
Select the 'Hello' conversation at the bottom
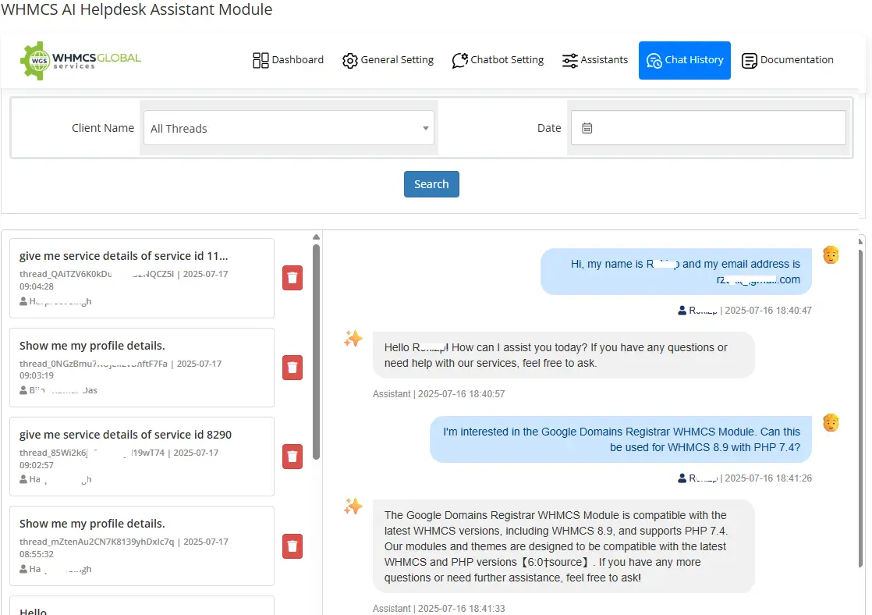click(140, 609)
